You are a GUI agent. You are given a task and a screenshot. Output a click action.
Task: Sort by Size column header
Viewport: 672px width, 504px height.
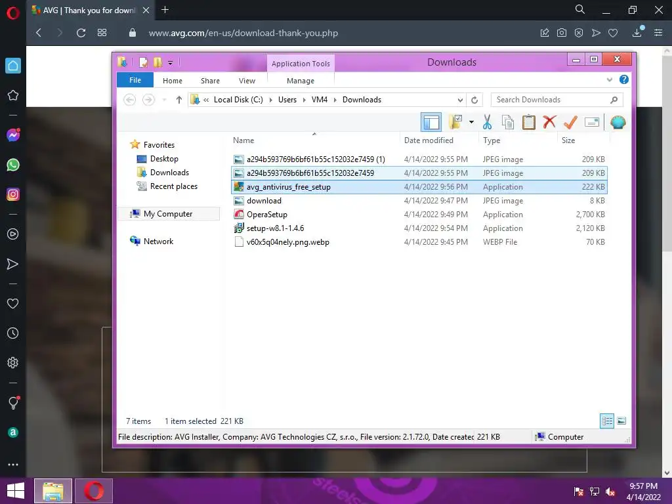[x=568, y=140]
